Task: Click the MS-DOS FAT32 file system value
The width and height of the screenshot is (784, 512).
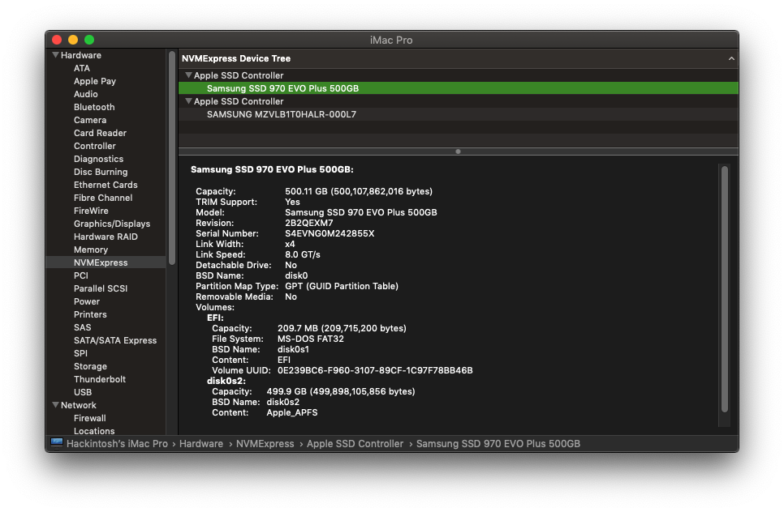Action: pos(311,339)
